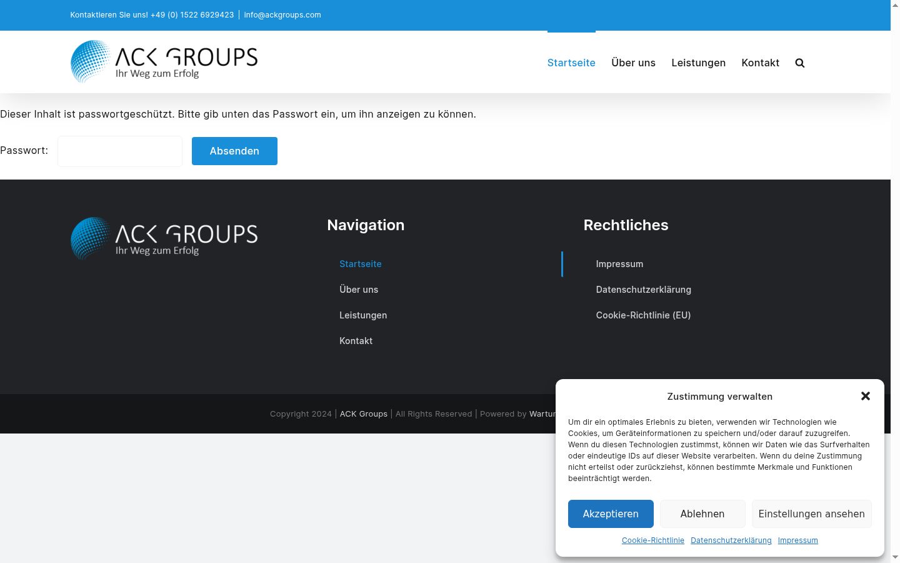
Task: Open Kontakt in the footer navigation
Action: (356, 341)
